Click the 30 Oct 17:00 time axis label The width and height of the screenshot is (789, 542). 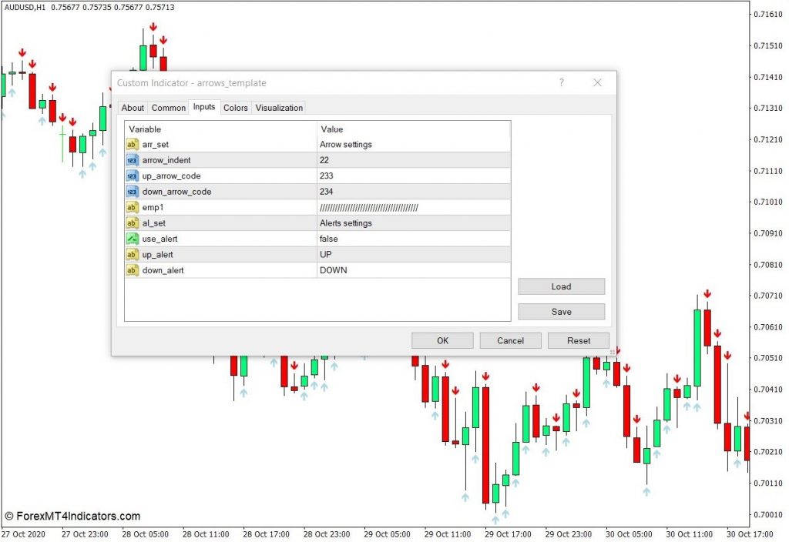(750, 534)
